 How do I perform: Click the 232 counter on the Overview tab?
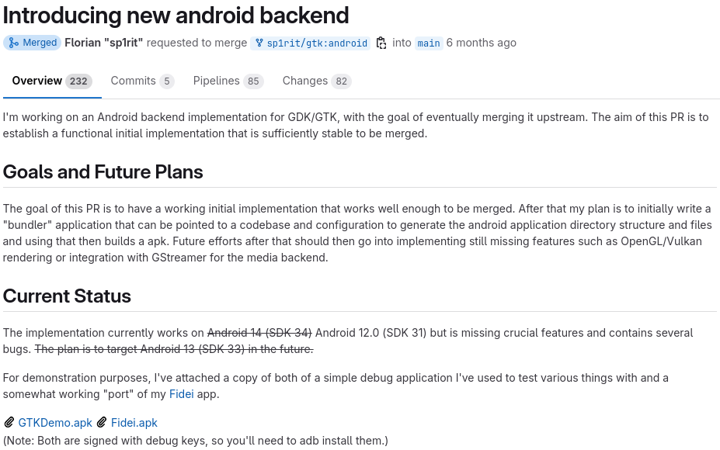point(78,81)
